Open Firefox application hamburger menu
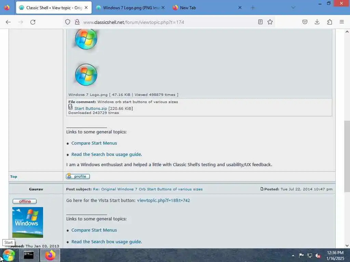Viewport: 350px width, 262px height. [x=342, y=22]
